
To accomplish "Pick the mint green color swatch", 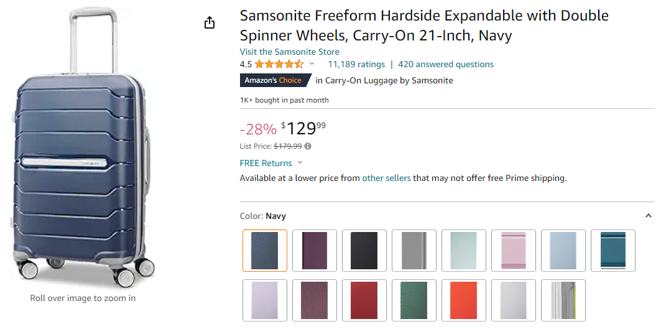I will (464, 251).
